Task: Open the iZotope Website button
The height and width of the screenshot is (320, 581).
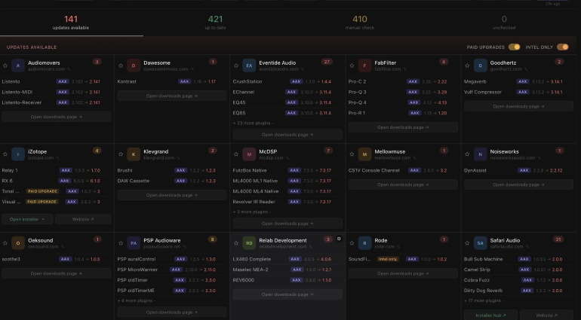Action: [x=83, y=219]
